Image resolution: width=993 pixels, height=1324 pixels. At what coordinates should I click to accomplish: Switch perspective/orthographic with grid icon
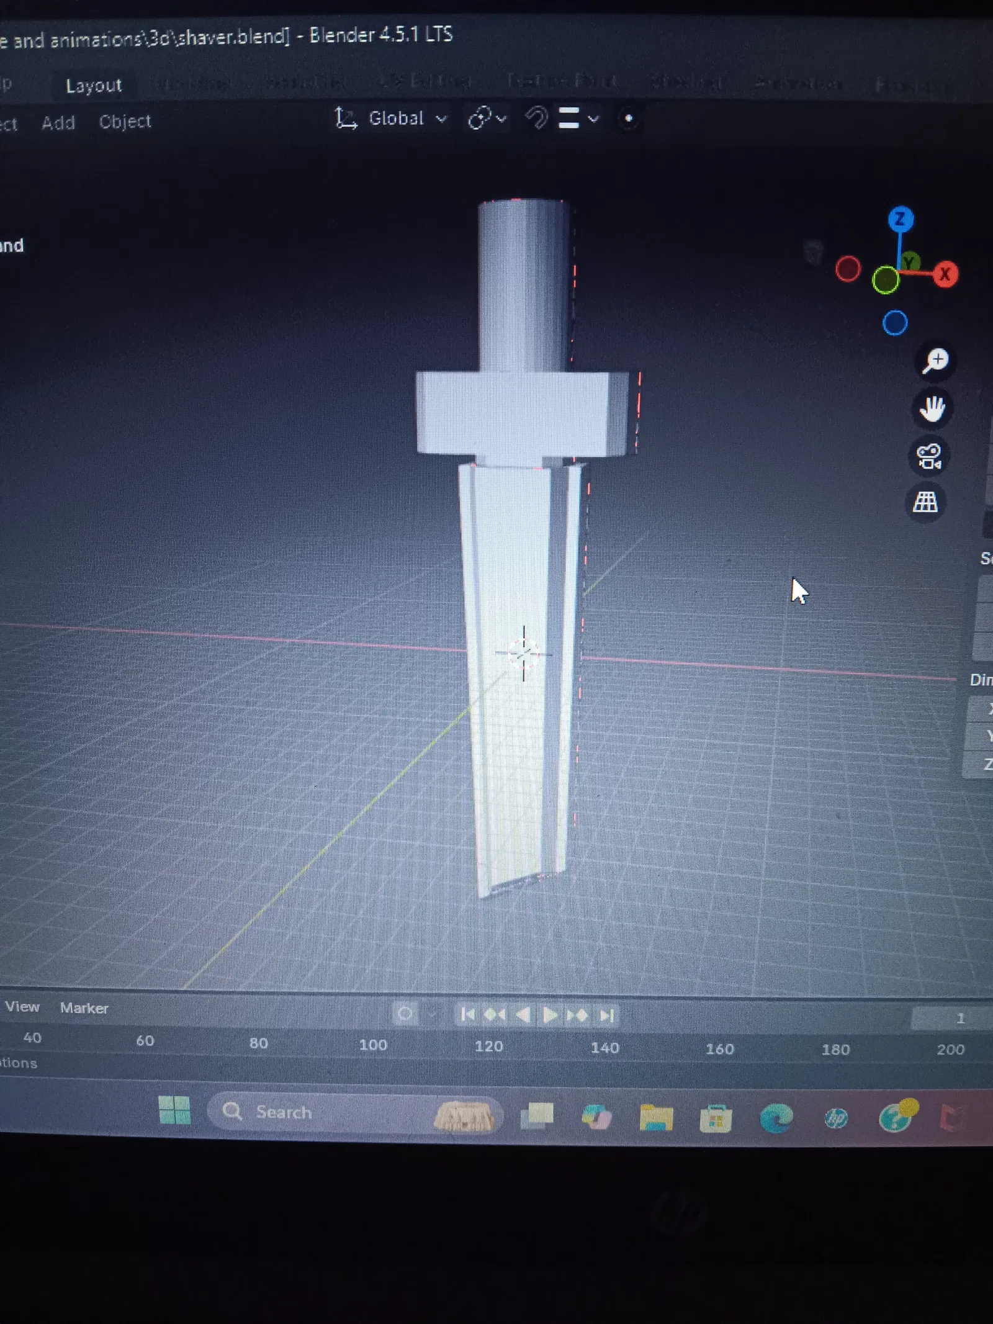click(925, 502)
